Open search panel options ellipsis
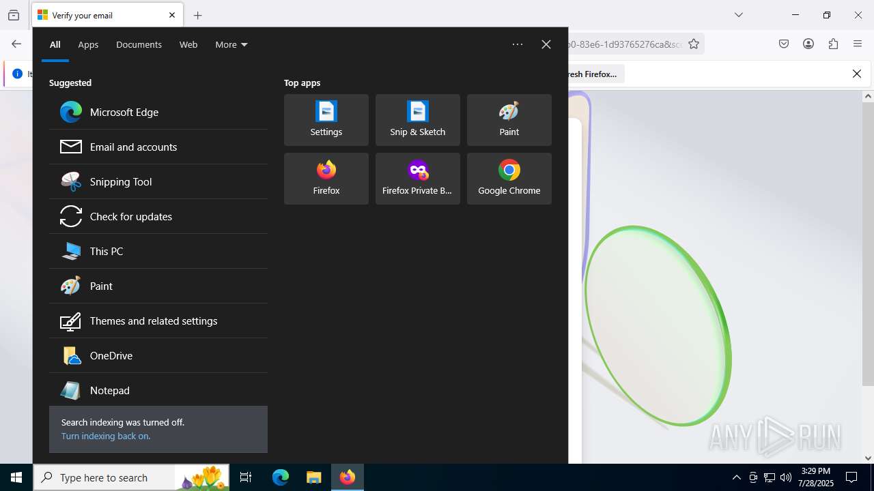The height and width of the screenshot is (491, 874). tap(518, 44)
